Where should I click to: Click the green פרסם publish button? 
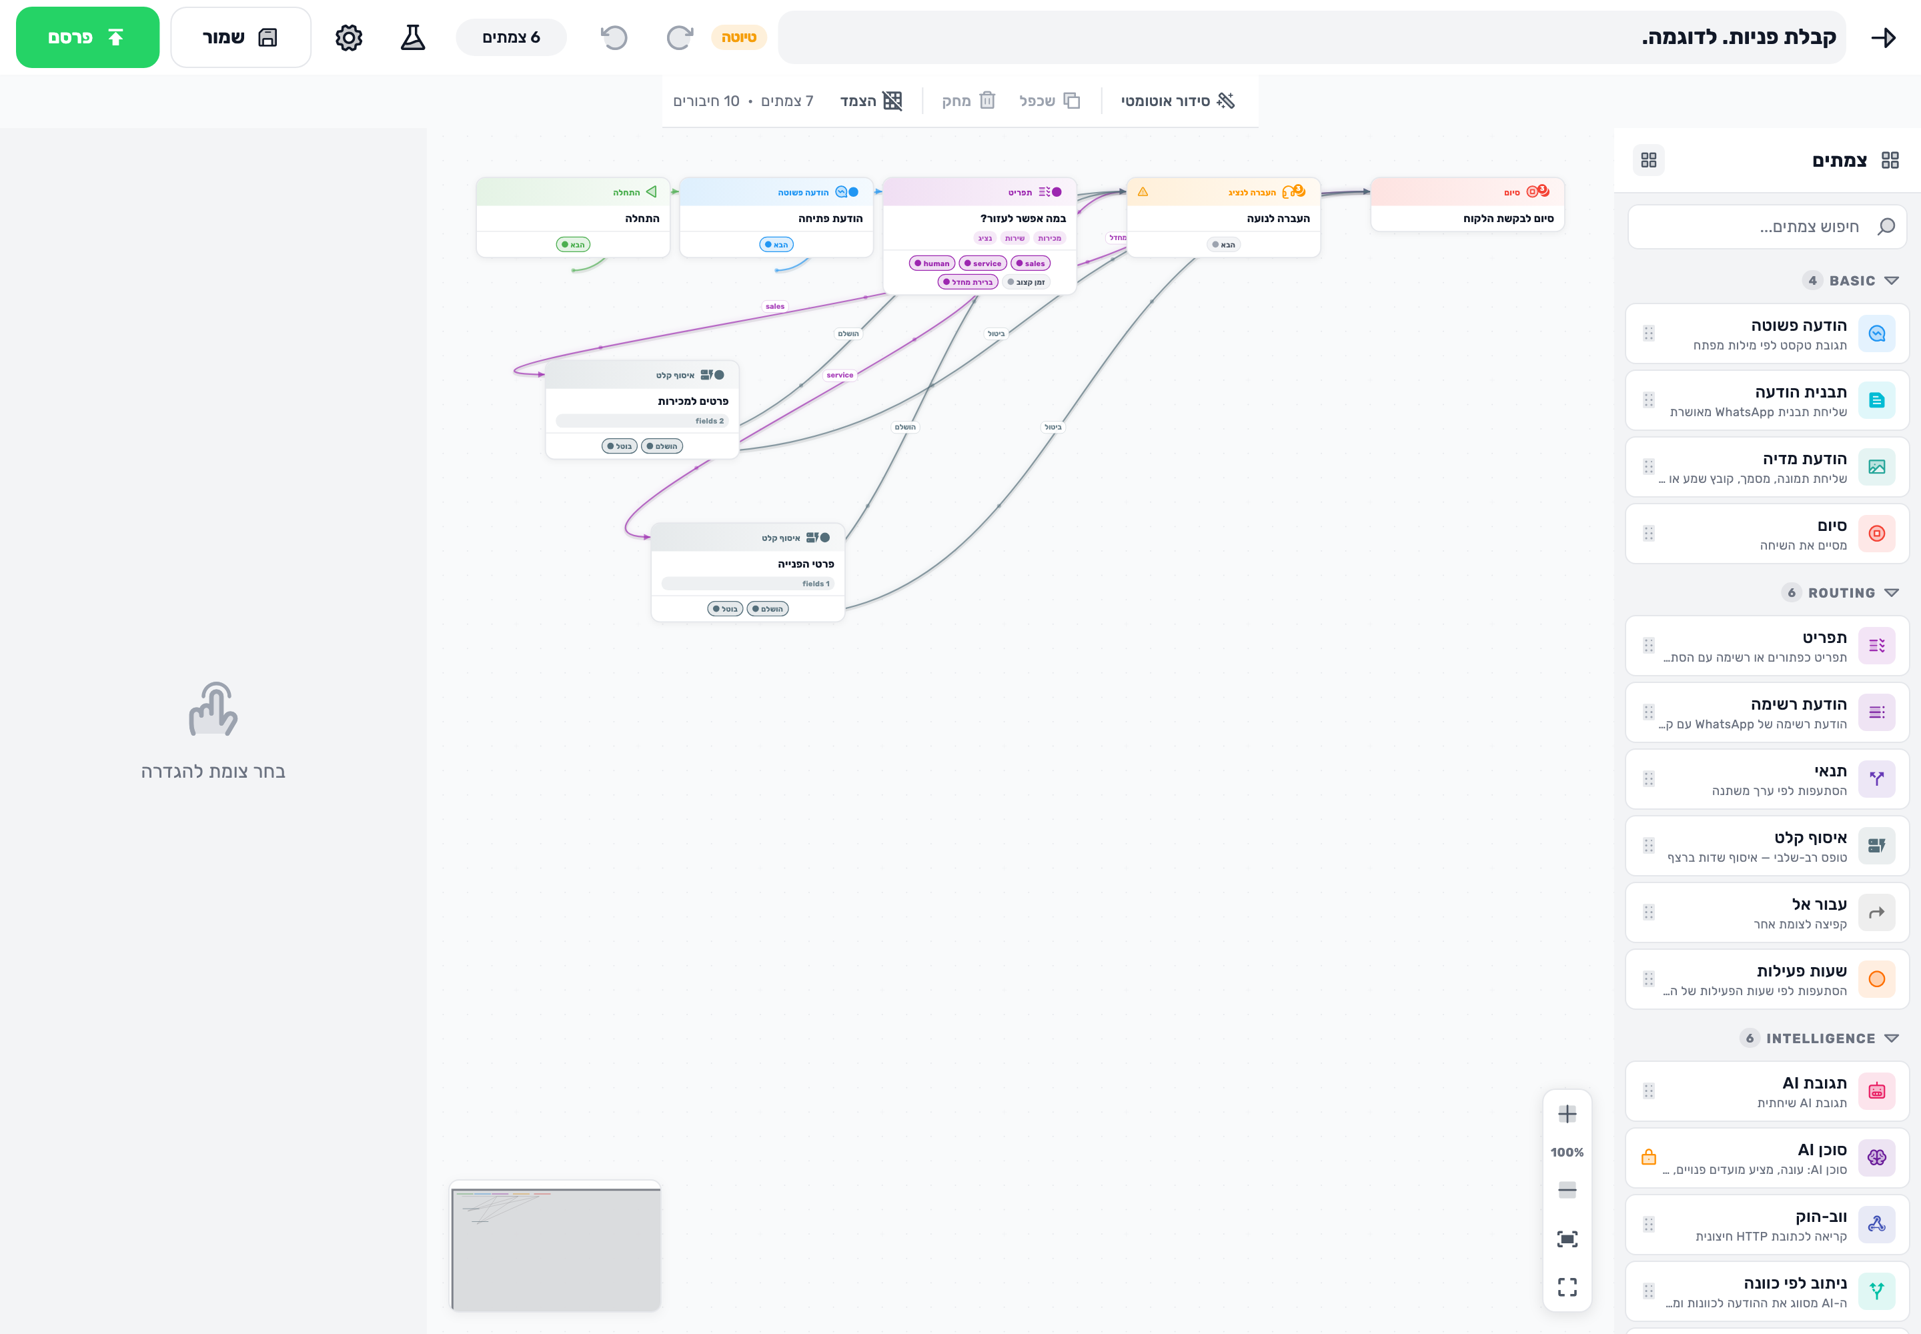pos(88,37)
